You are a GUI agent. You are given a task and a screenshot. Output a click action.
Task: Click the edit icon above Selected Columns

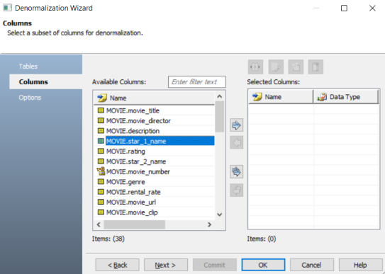pyautogui.click(x=276, y=67)
